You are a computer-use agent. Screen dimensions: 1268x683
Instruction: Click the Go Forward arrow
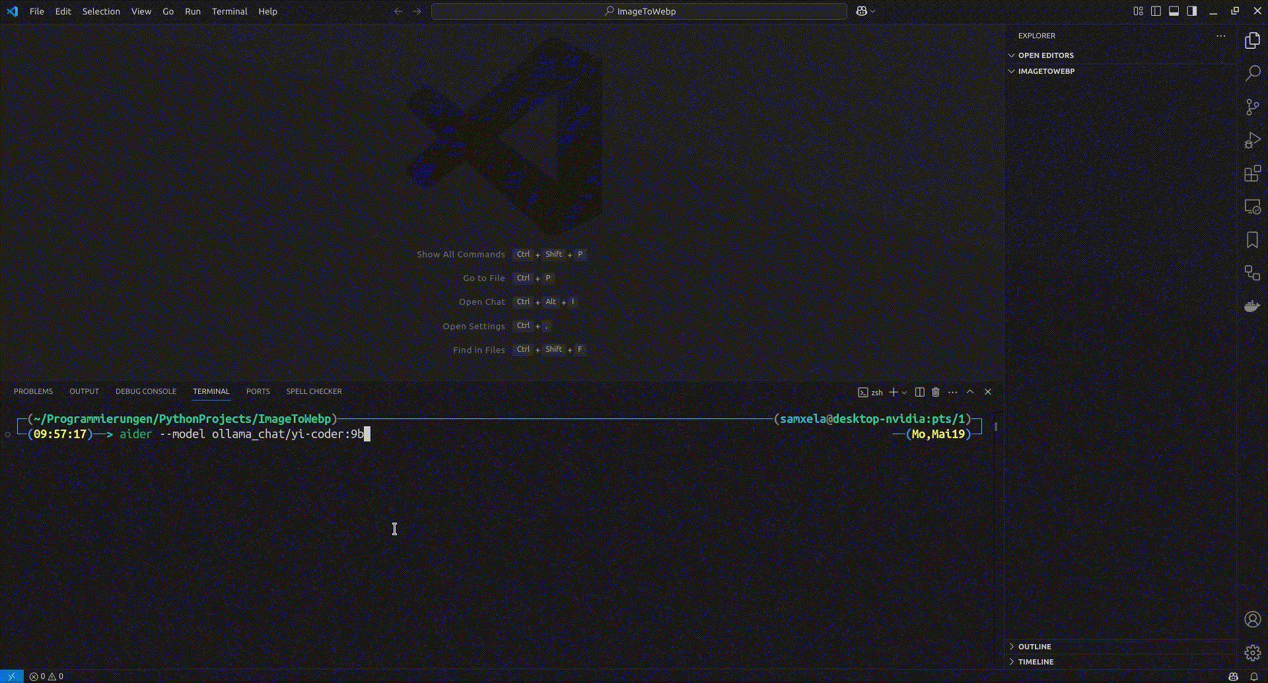coord(417,11)
